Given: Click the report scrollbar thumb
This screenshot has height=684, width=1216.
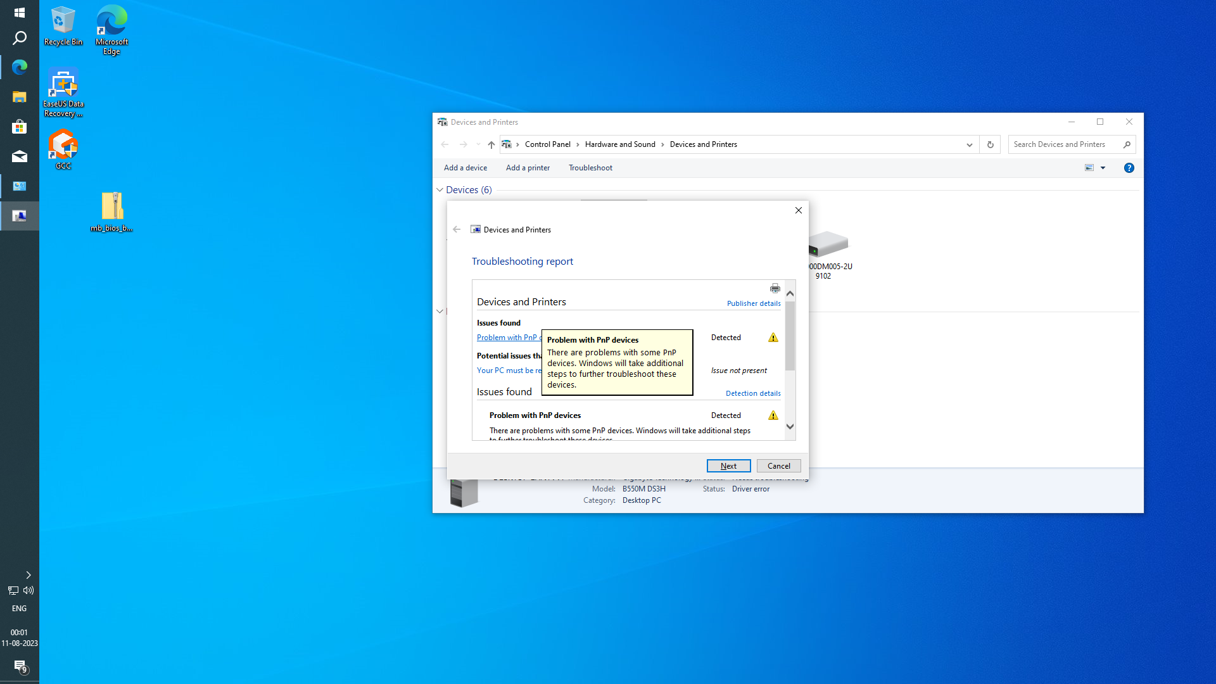Looking at the screenshot, I should point(790,336).
